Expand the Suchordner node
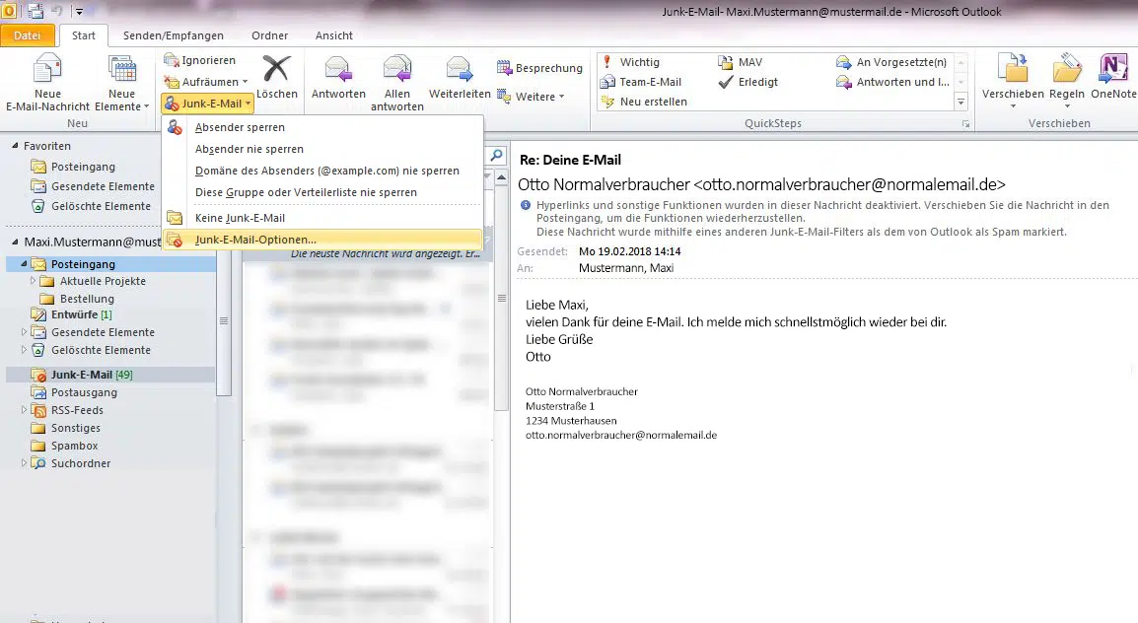Screen dimensions: 1138x623 [24, 462]
